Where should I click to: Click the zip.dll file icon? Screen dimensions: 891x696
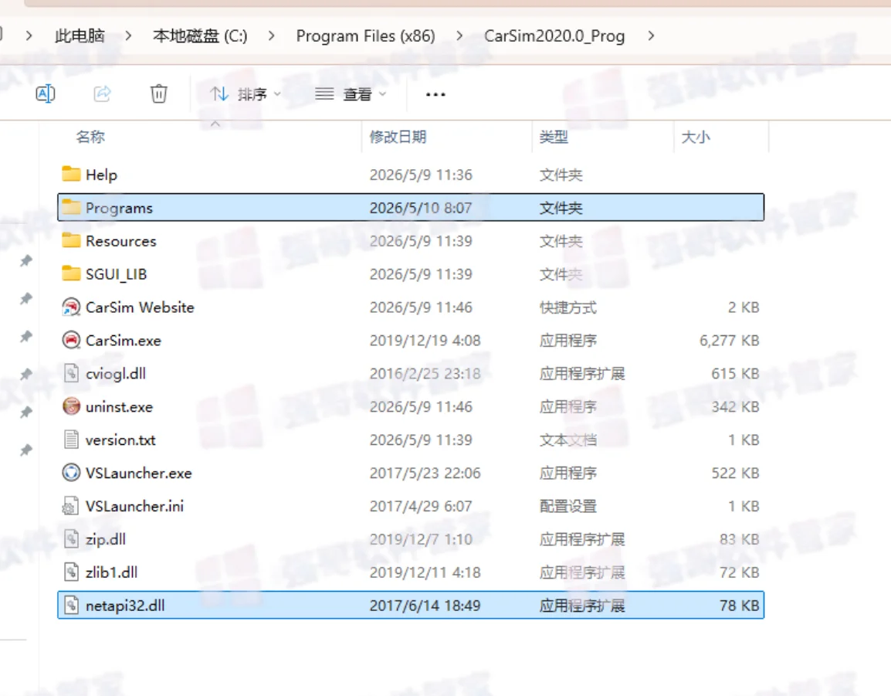click(71, 538)
